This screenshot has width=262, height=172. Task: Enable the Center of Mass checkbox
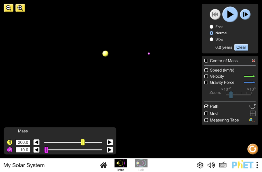click(206, 61)
